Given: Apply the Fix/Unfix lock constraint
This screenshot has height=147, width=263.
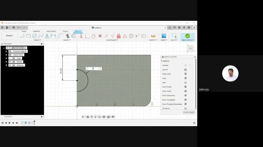Looking at the screenshot, I should pos(119,36).
